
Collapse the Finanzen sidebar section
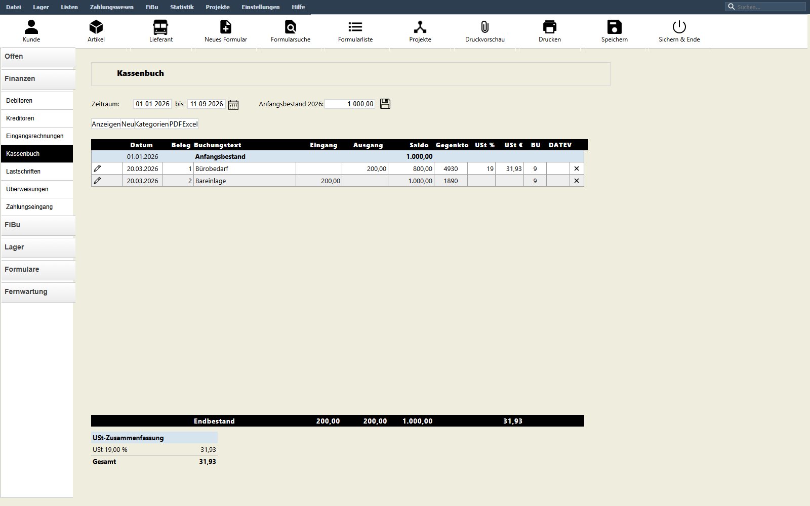(x=38, y=79)
